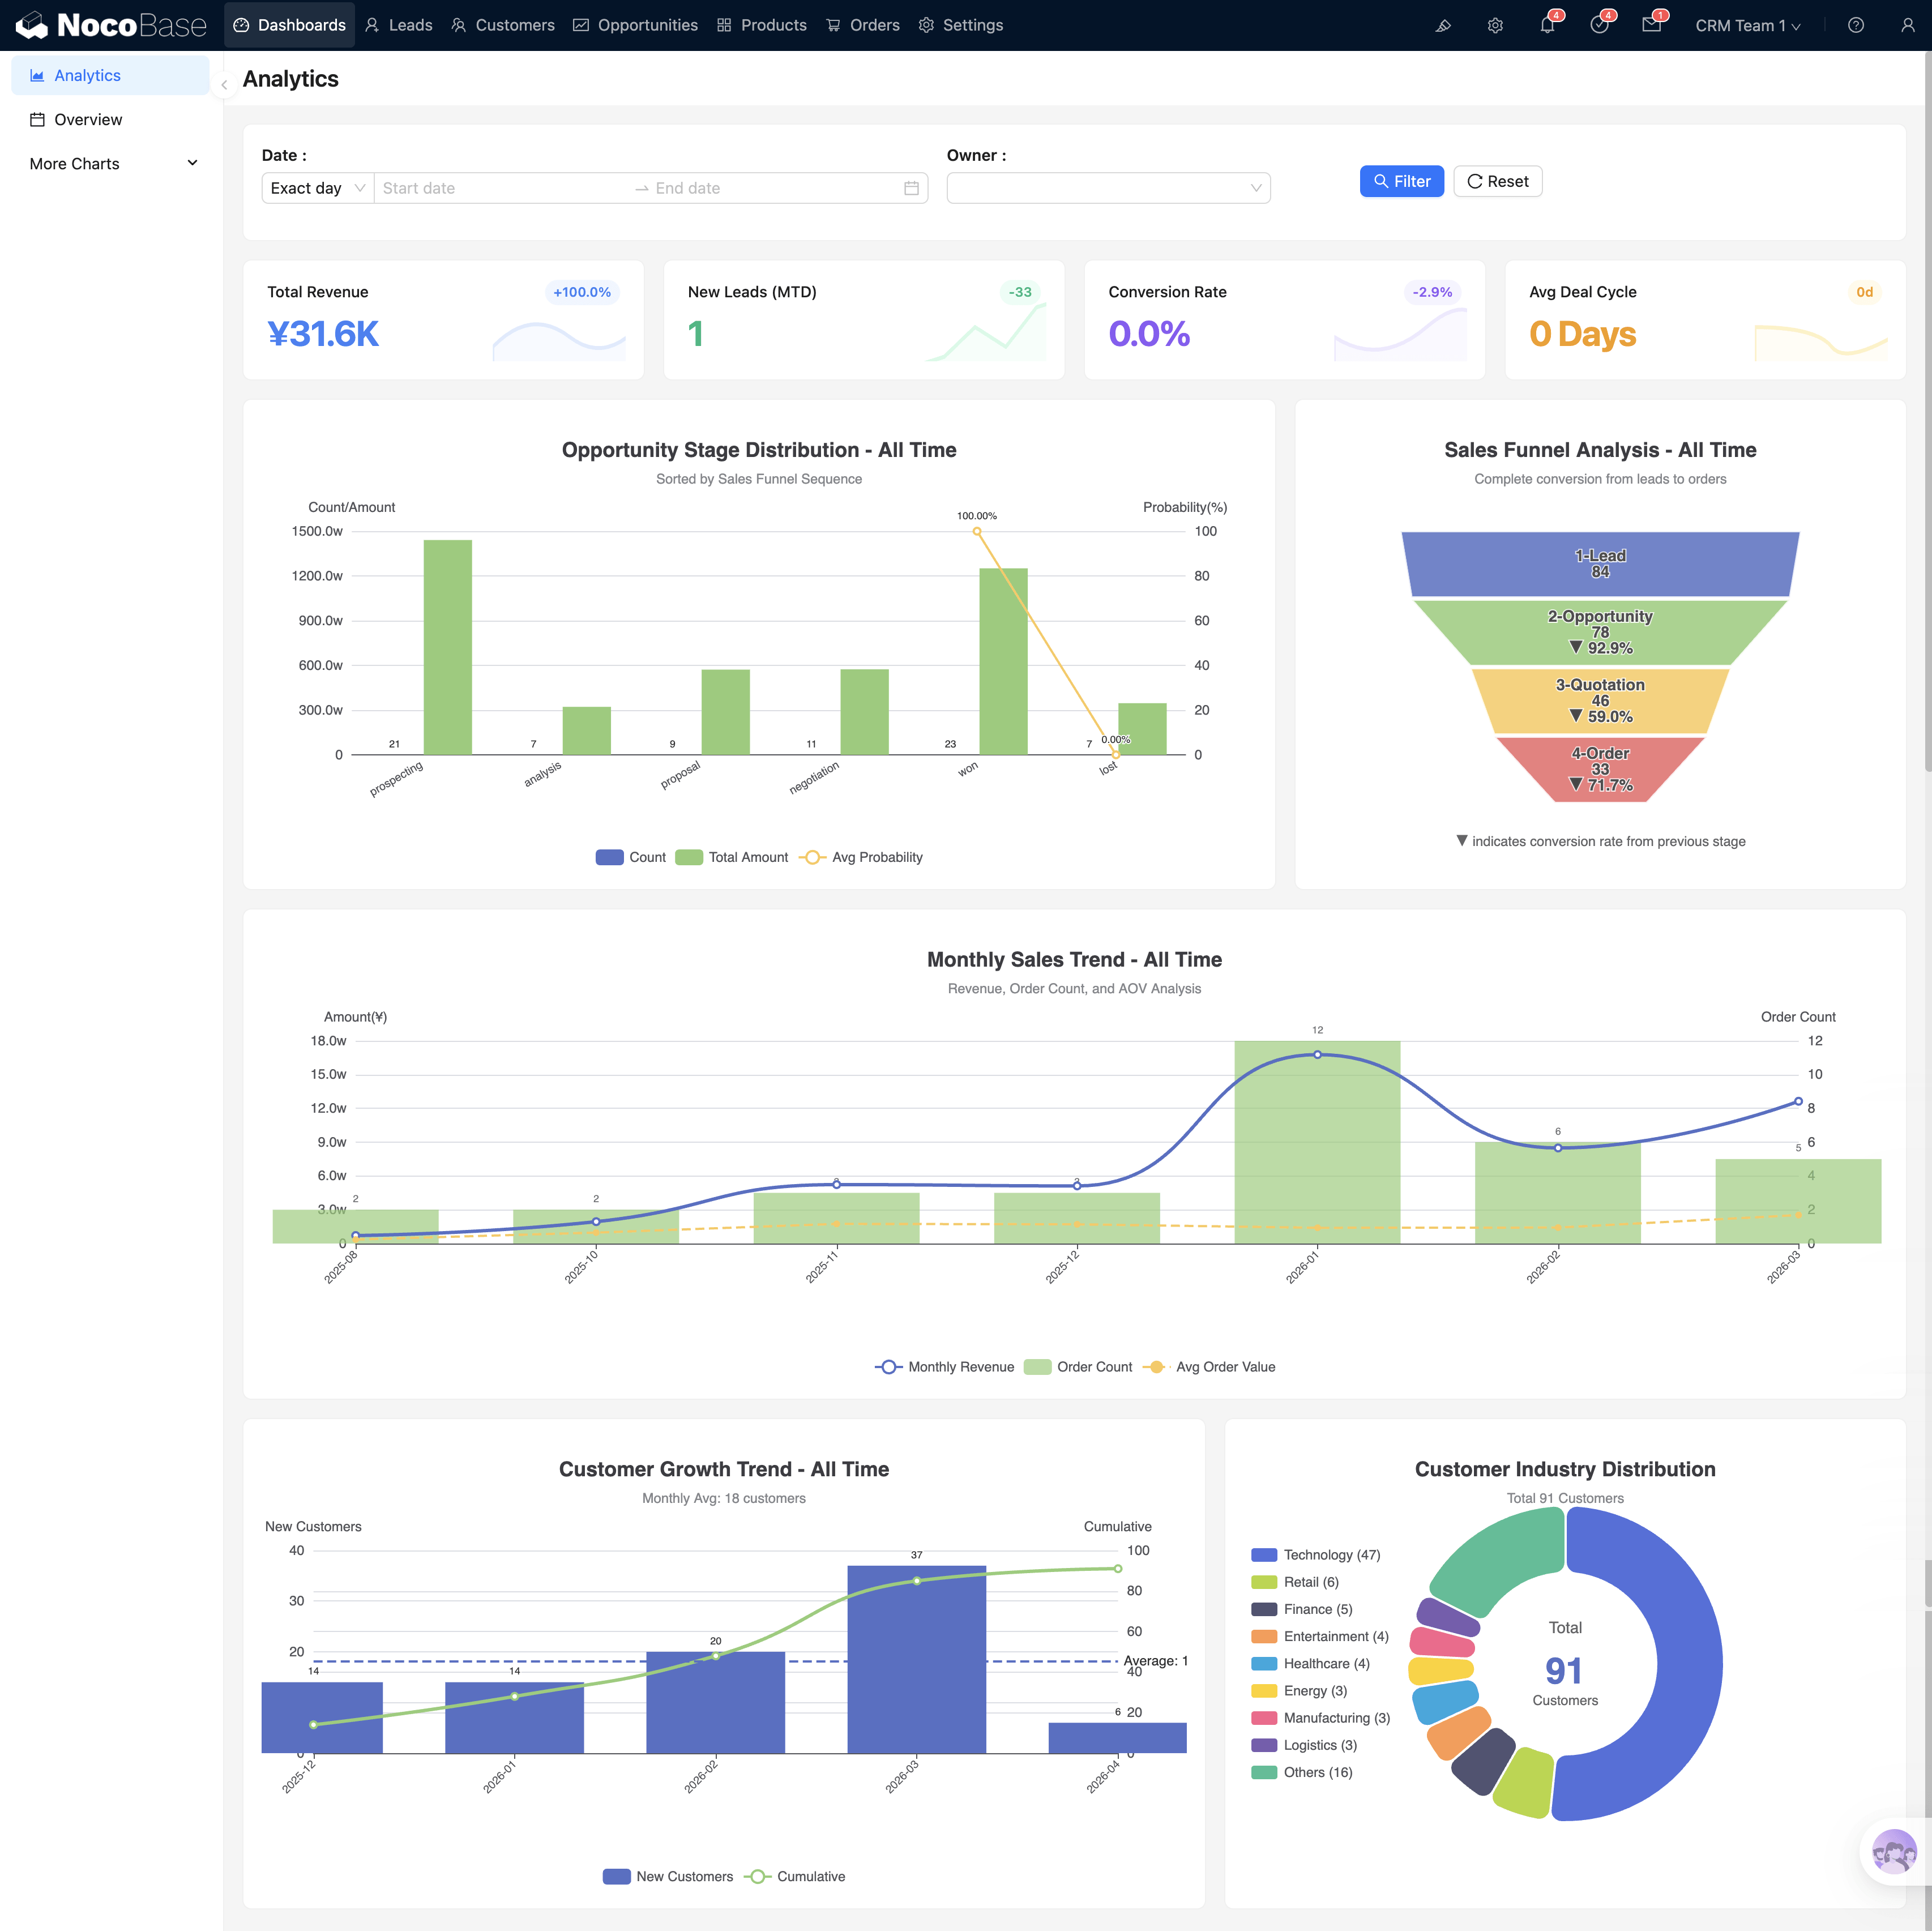The height and width of the screenshot is (1931, 1932).
Task: Click the blue Filter button
Action: point(1401,181)
